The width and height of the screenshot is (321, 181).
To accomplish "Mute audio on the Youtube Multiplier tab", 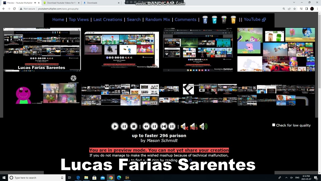I will click(35, 3).
